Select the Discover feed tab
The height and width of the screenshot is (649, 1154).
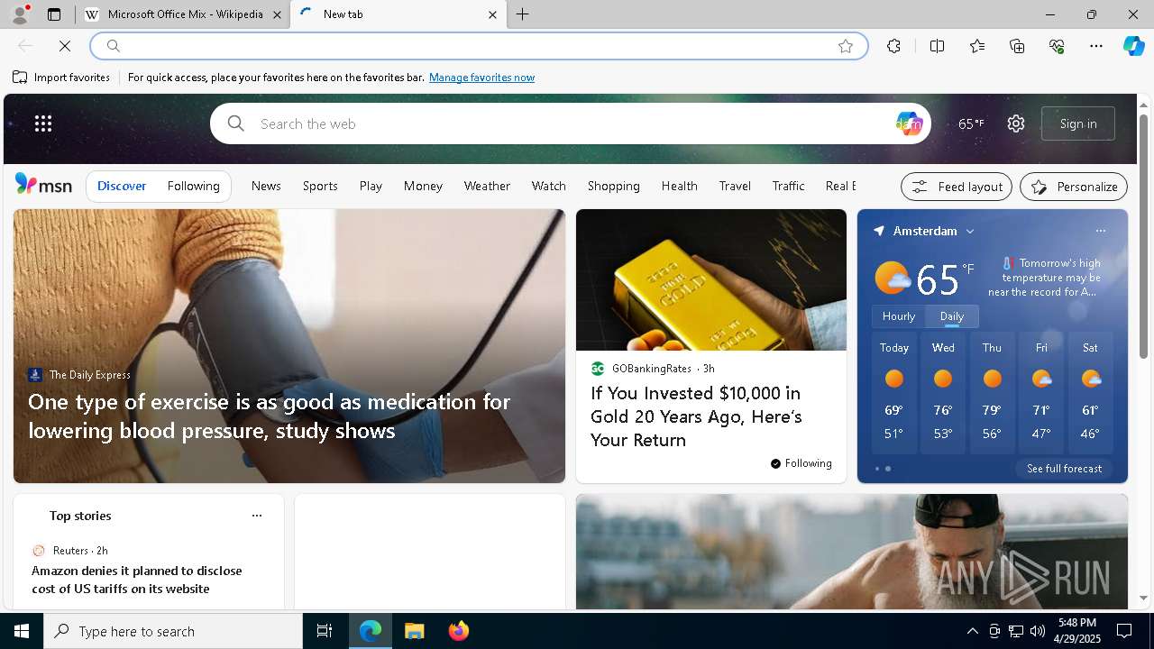point(122,186)
